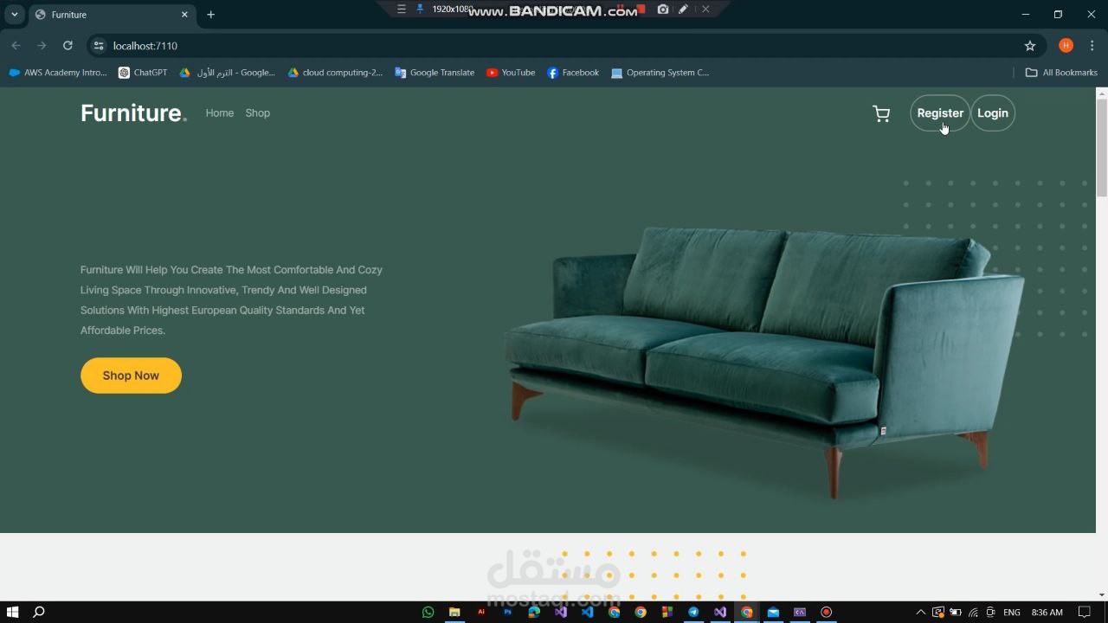Screen dimensions: 1108x623
Task: Open Telegram from the taskbar
Action: coord(692,612)
